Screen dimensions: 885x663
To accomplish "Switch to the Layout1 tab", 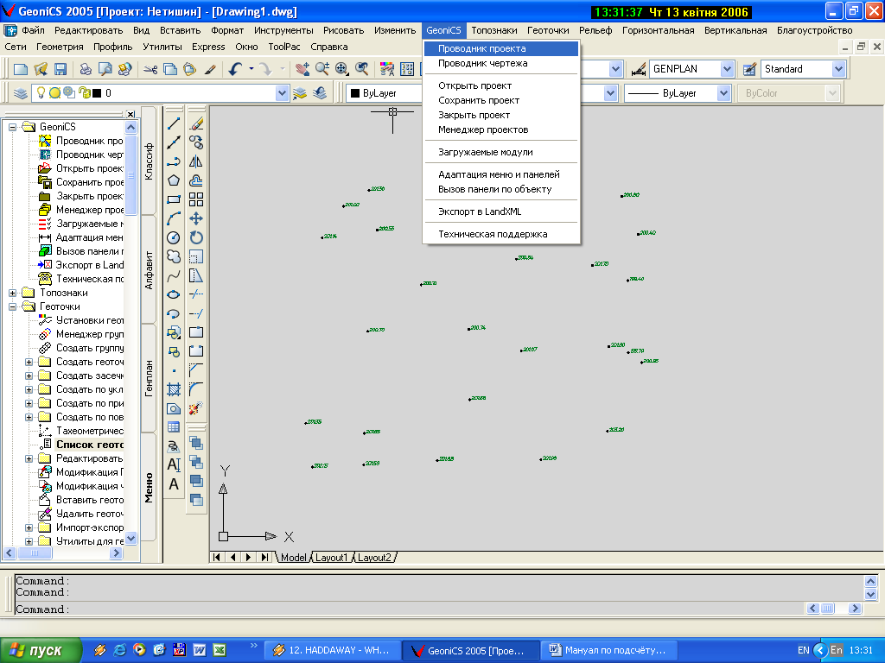I will pyautogui.click(x=332, y=557).
